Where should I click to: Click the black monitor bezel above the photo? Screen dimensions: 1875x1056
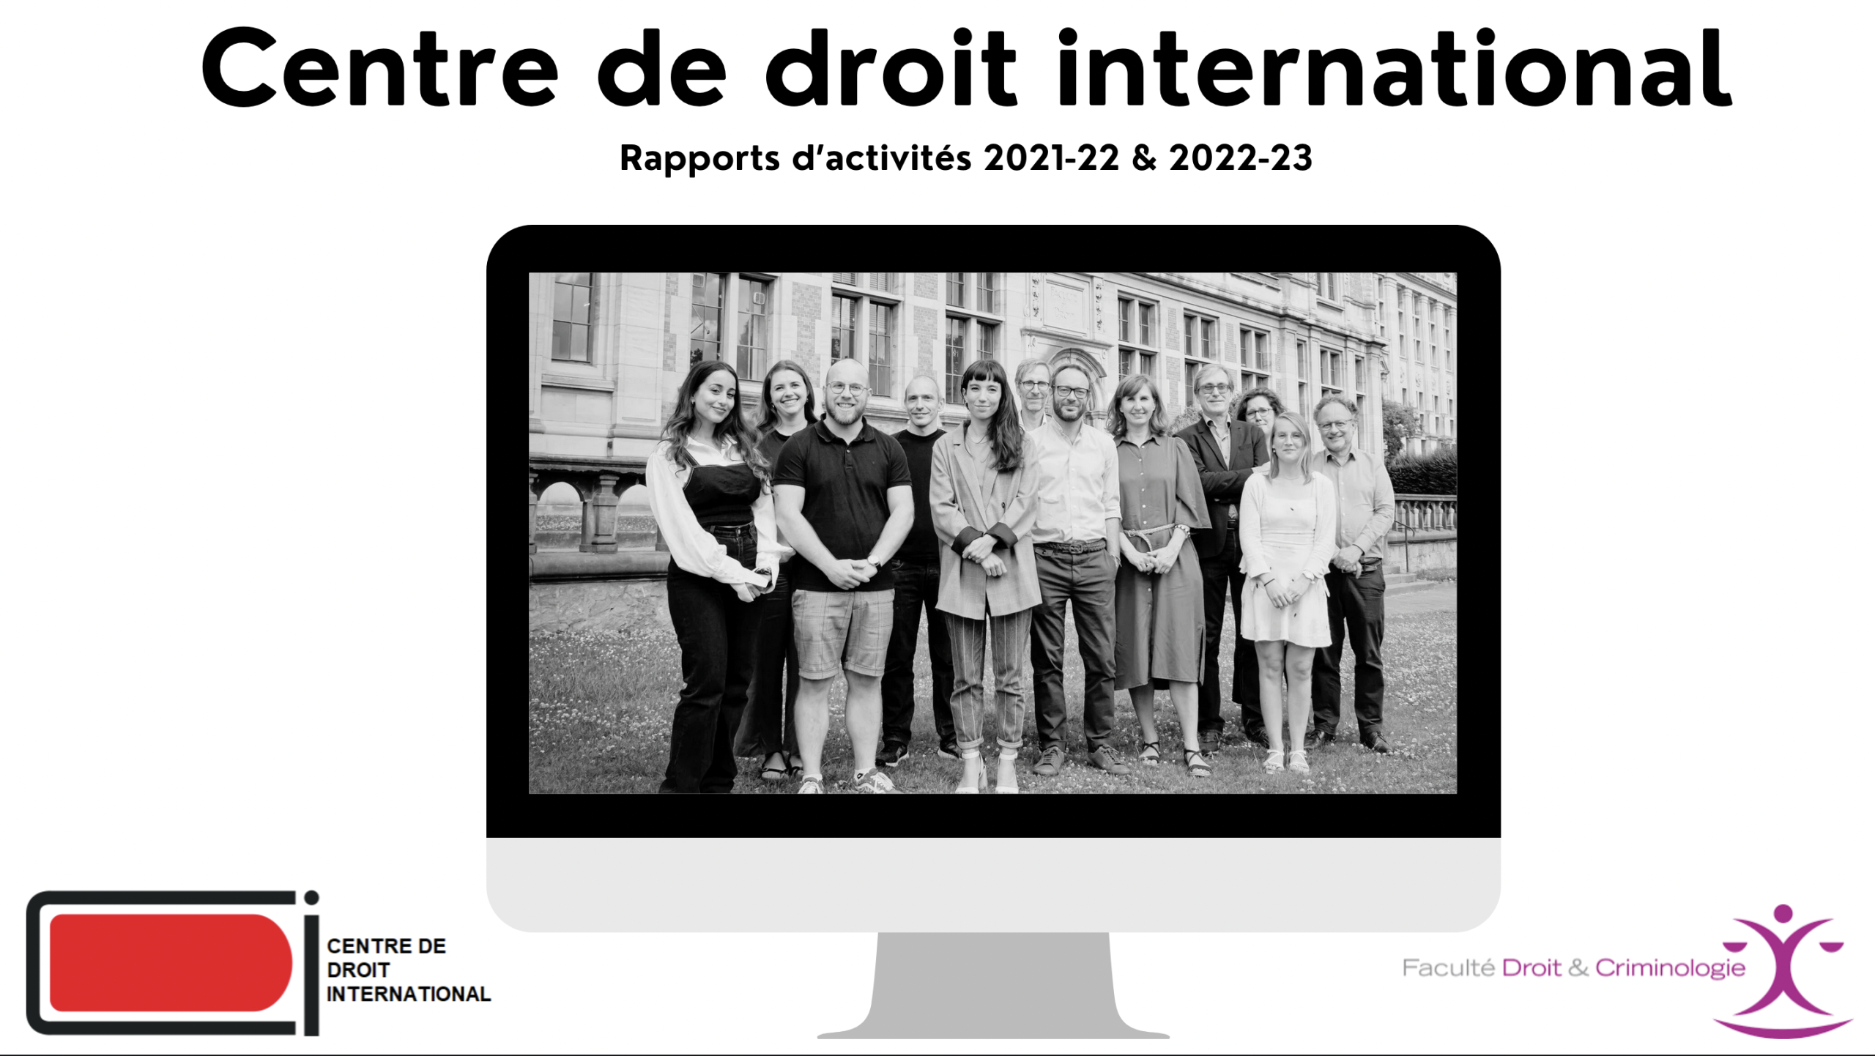(x=993, y=249)
